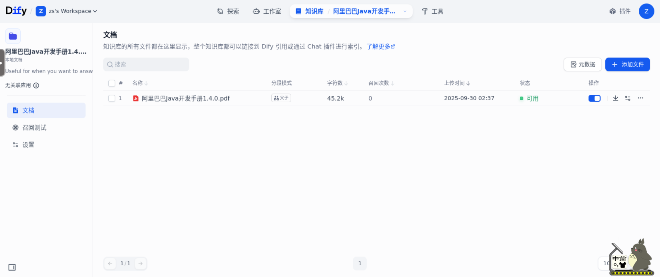Click the left edge panel expand handle

2,63
